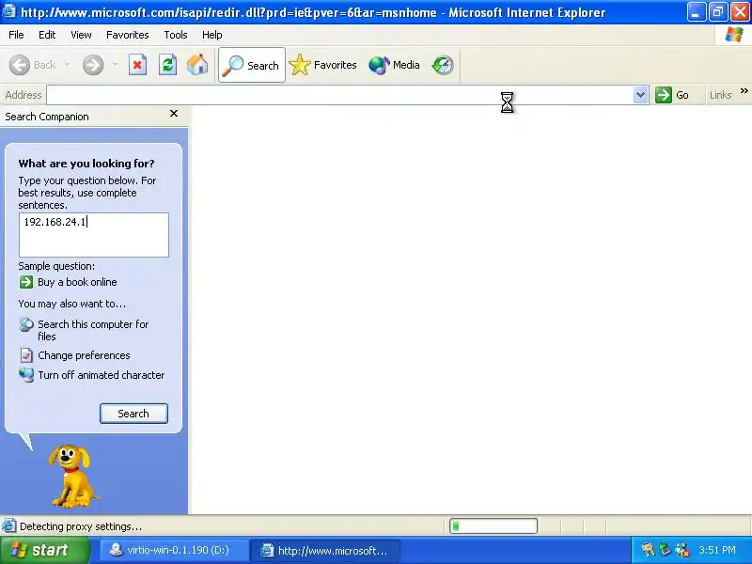Click the Forward navigation arrow icon

93,65
